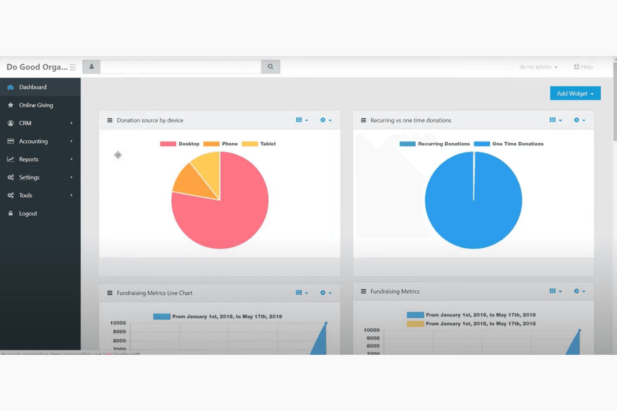Click the person icon beside the search field
Viewport: 617px width, 411px height.
91,67
